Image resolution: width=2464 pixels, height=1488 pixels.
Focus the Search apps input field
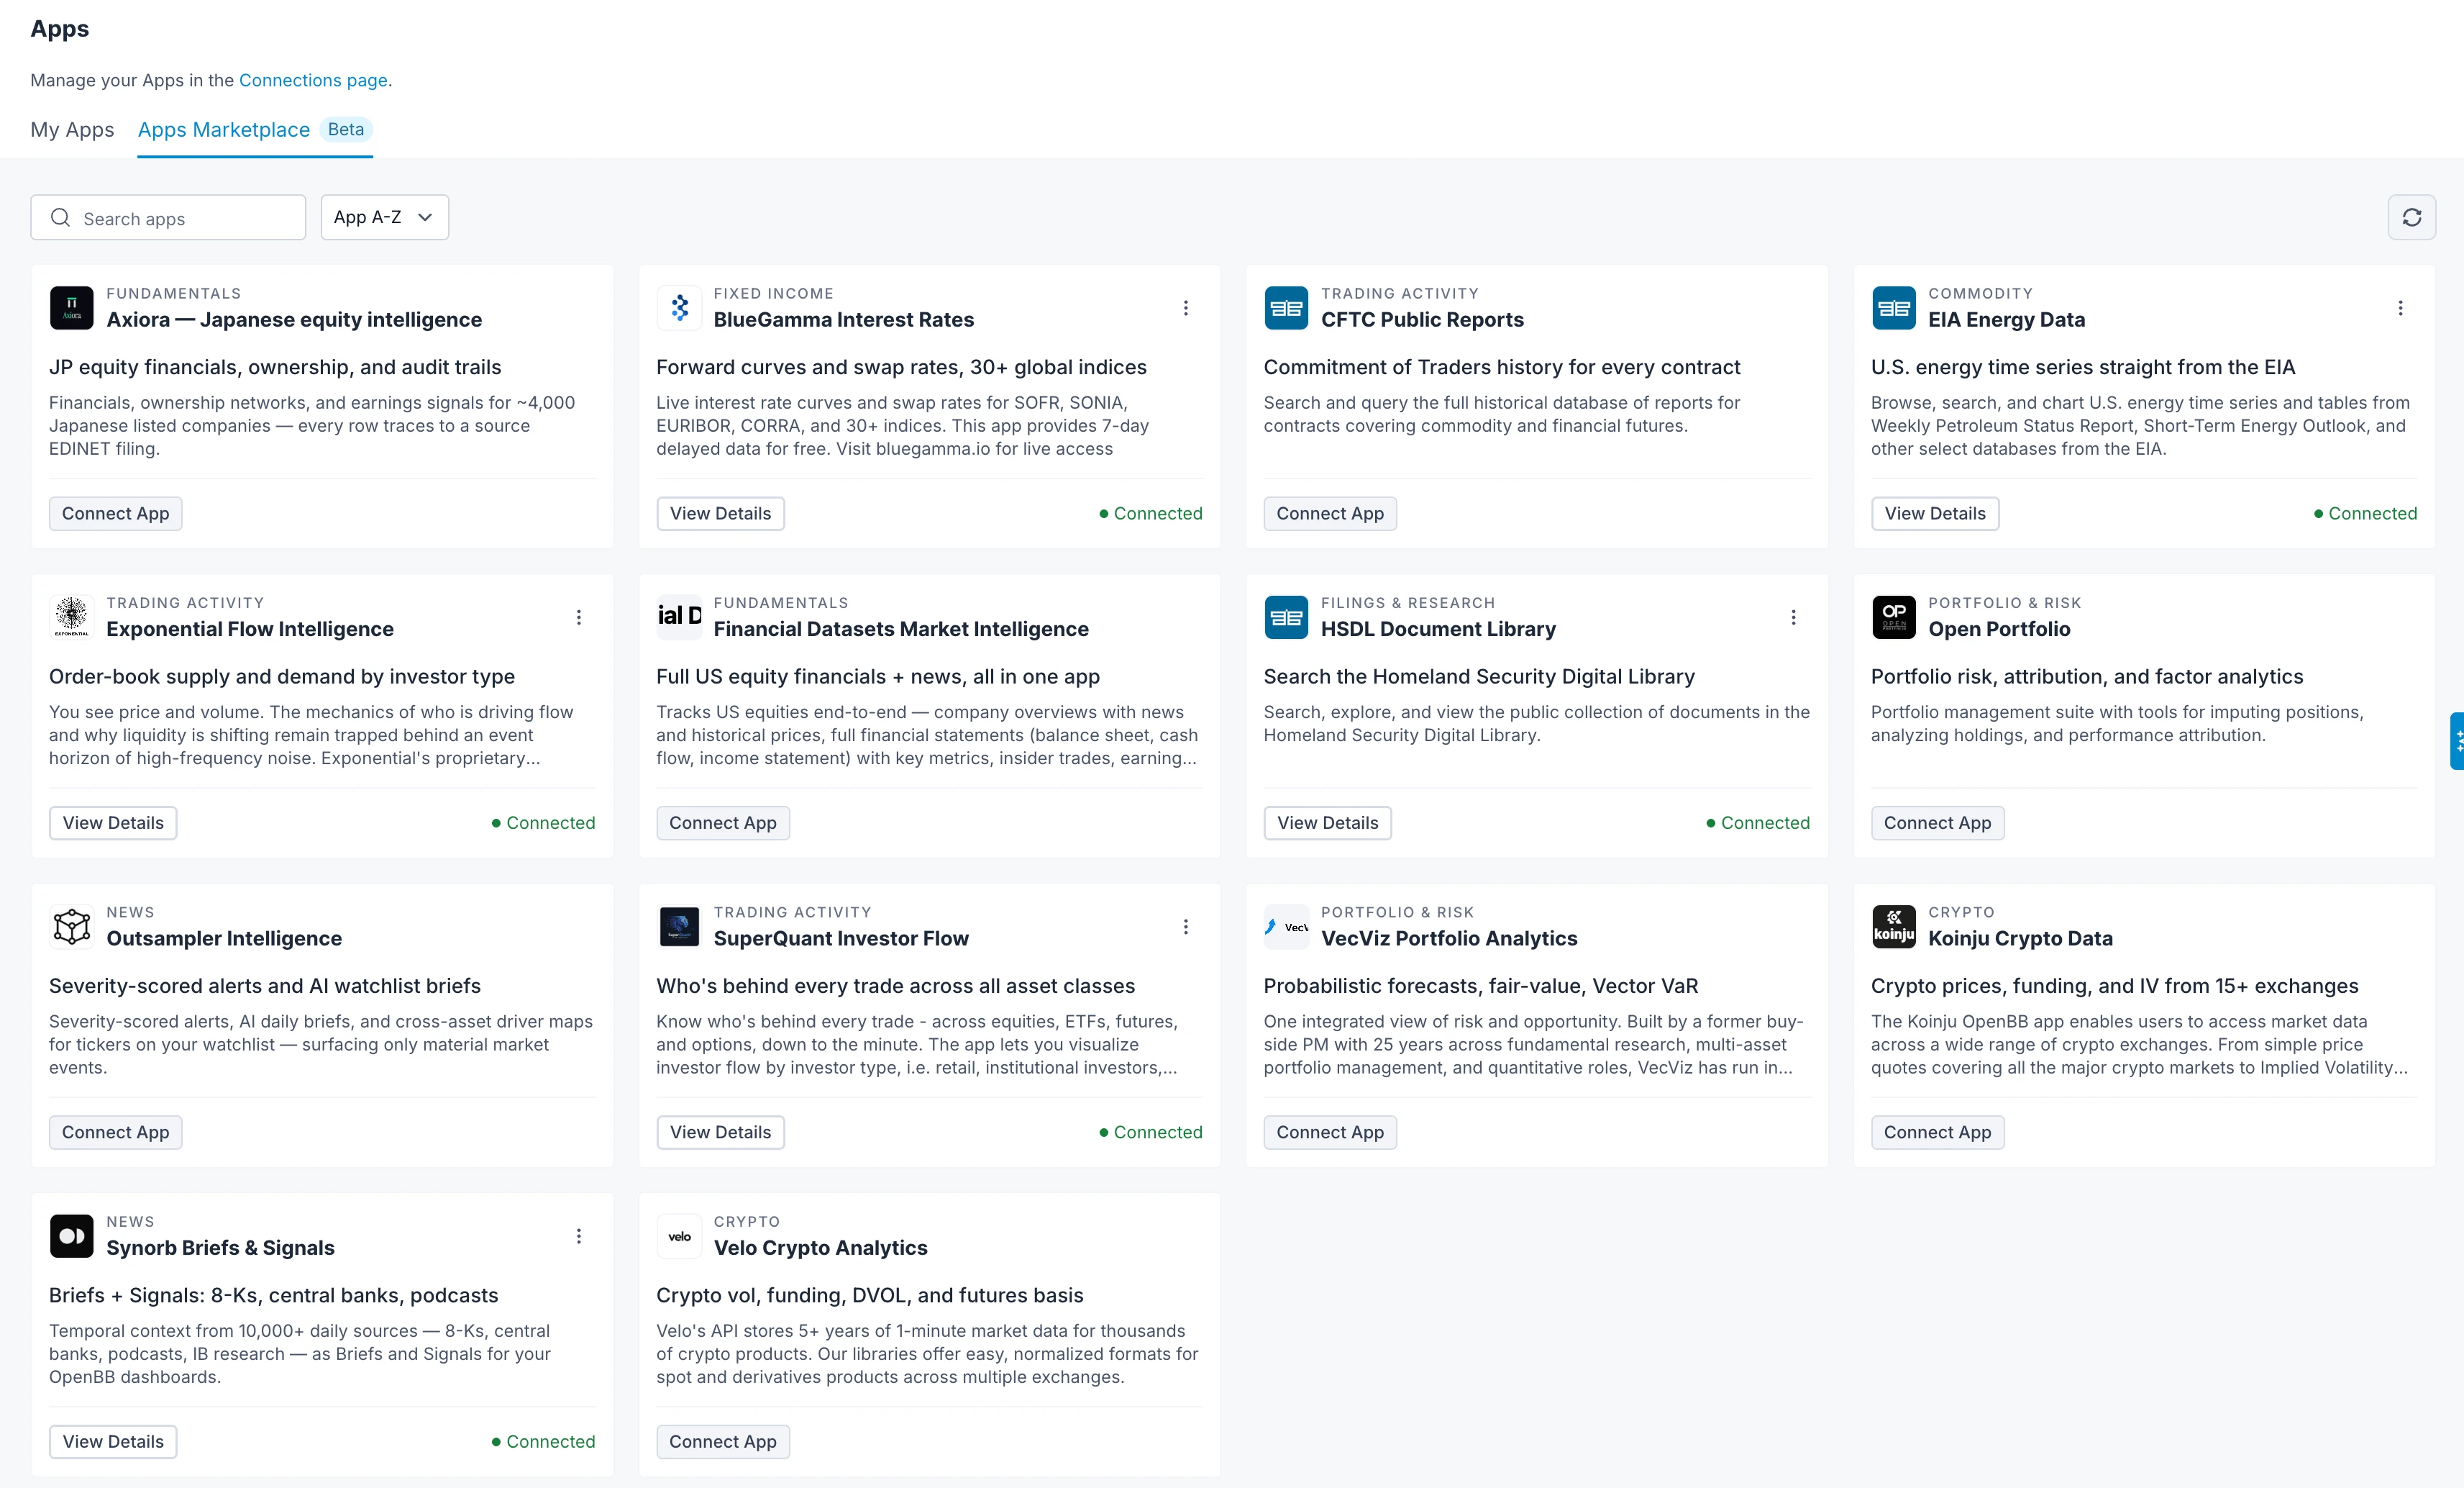(x=168, y=217)
